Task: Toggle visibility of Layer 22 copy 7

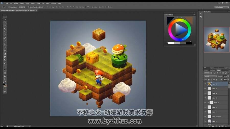Action: [x=205, y=117]
